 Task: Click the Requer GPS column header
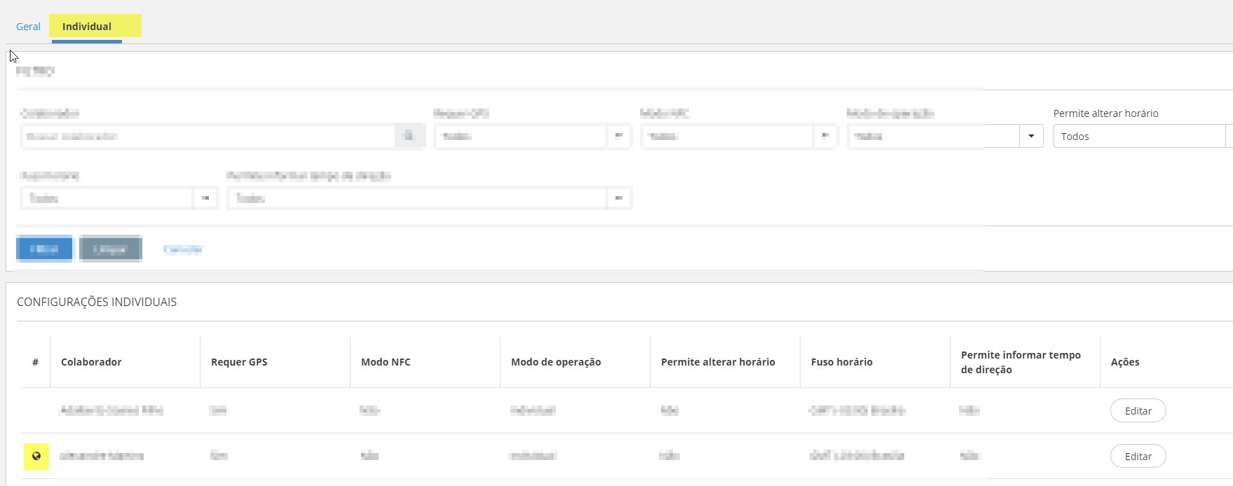point(239,362)
